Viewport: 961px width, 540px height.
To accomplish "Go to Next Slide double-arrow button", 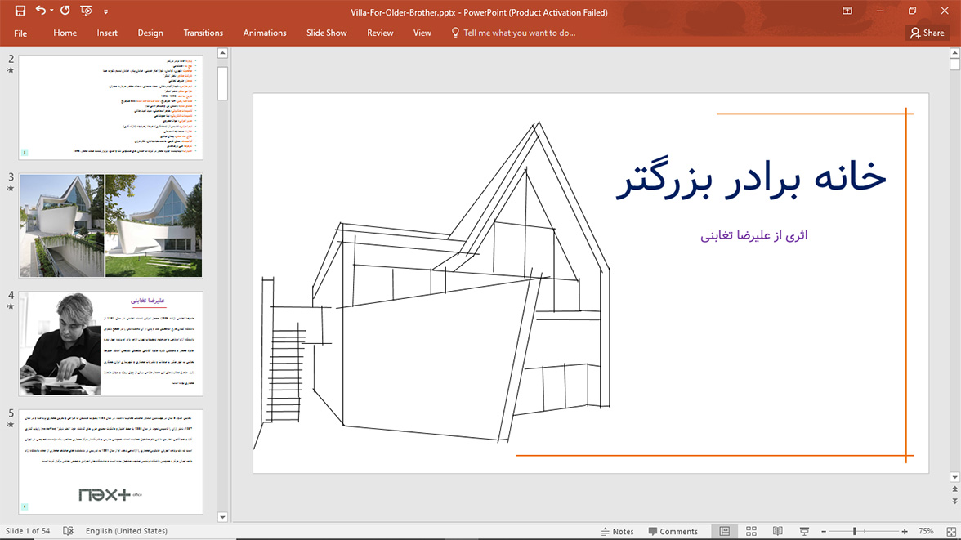I will click(x=954, y=501).
